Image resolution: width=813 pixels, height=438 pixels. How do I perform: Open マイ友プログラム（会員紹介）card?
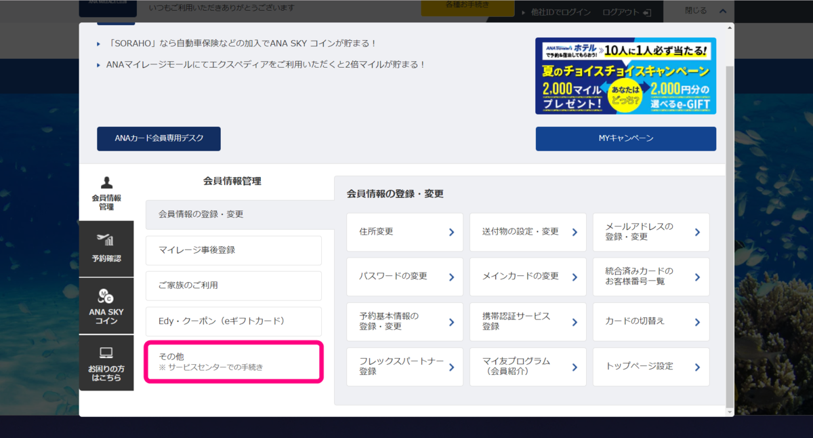(528, 367)
